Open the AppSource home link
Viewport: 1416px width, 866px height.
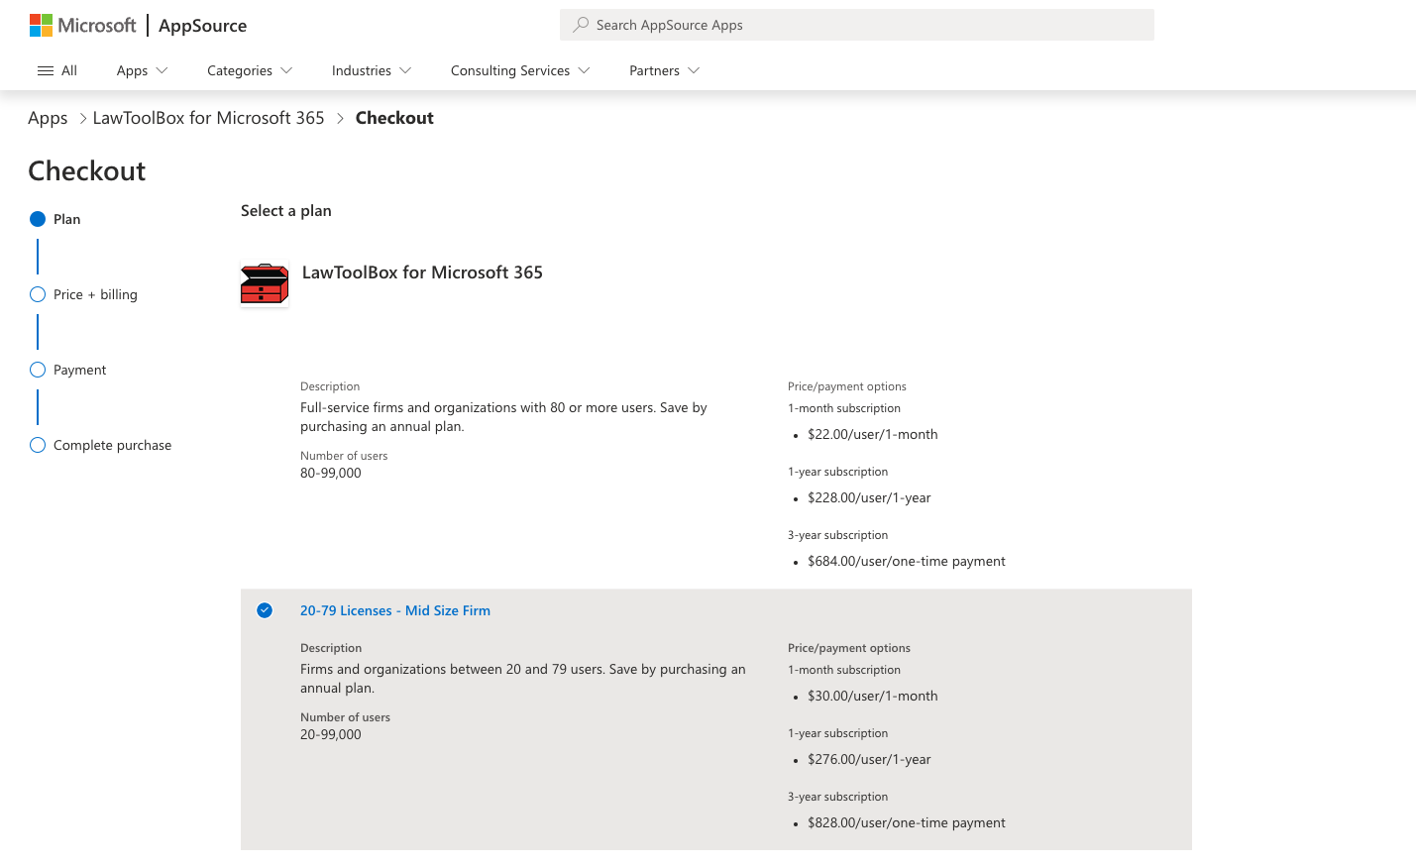(202, 26)
